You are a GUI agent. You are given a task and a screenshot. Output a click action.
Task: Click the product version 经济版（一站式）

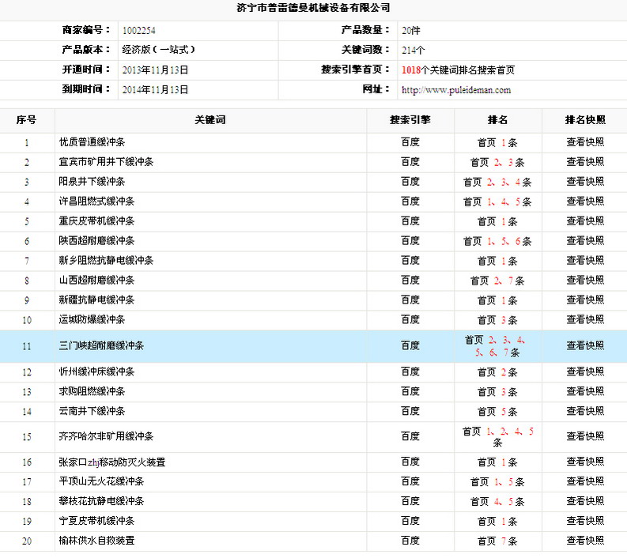pyautogui.click(x=159, y=50)
